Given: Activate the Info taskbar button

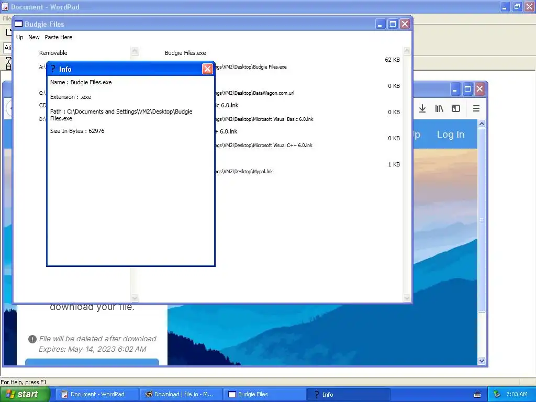Looking at the screenshot, I should (348, 395).
